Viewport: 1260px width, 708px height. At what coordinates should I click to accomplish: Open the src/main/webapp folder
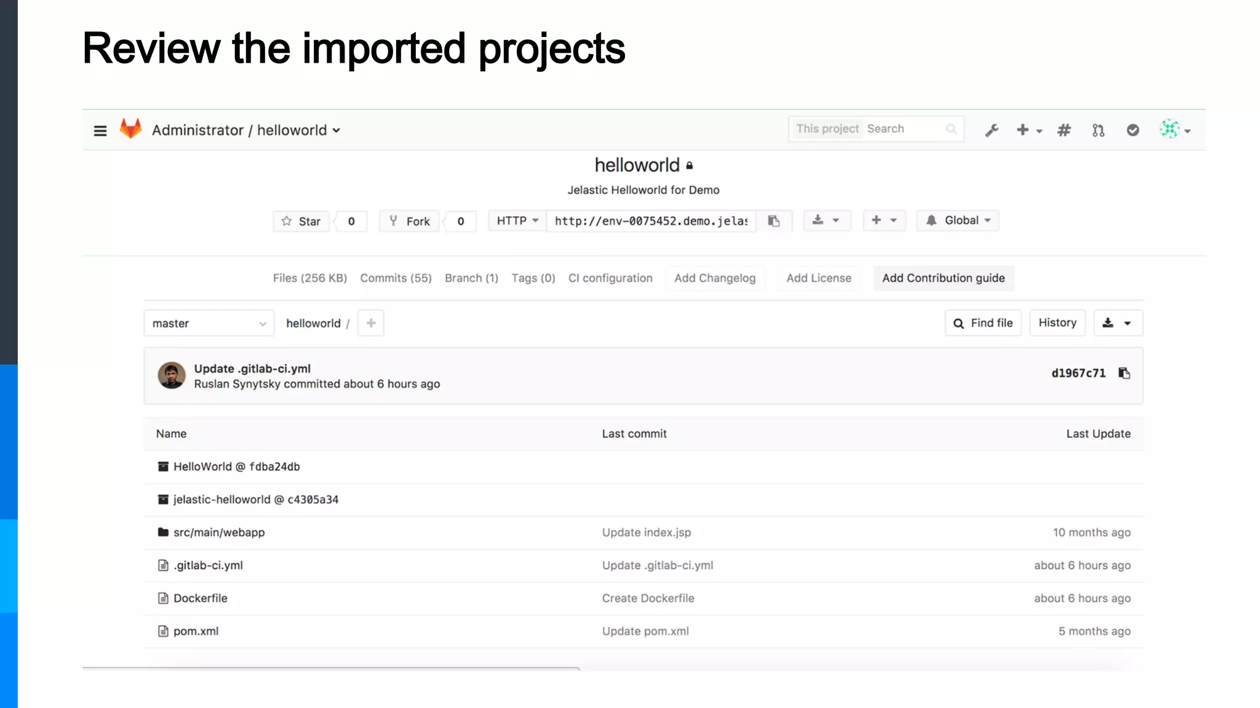[219, 532]
